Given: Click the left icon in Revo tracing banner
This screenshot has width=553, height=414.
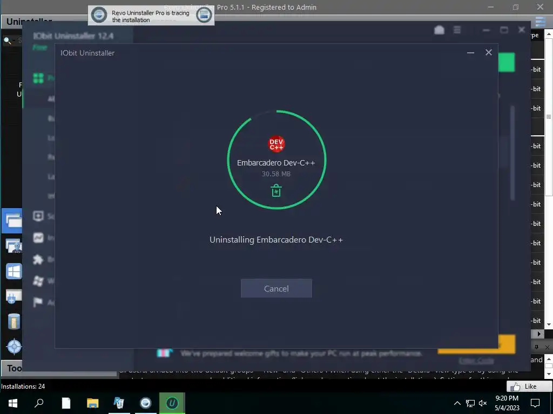Looking at the screenshot, I should click(x=99, y=15).
